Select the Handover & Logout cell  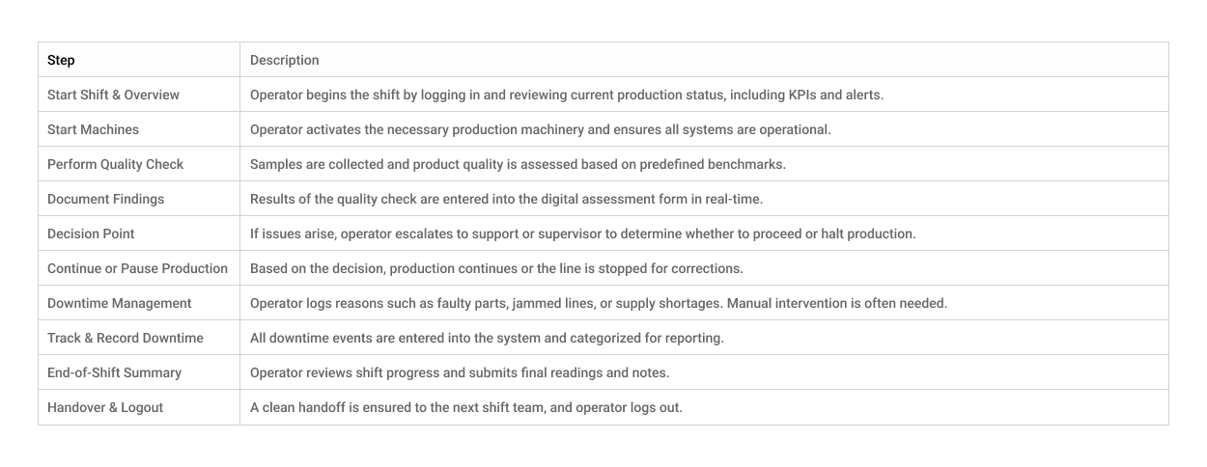(x=105, y=407)
